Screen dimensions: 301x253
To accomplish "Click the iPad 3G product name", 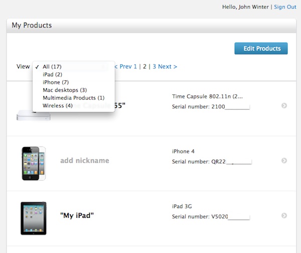I will pos(182,206).
